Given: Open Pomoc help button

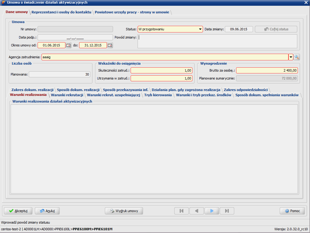Looking at the screenshot, I should 292,211.
